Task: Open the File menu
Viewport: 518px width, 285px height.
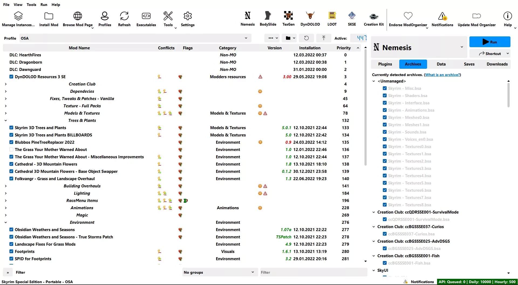Action: tap(6, 5)
